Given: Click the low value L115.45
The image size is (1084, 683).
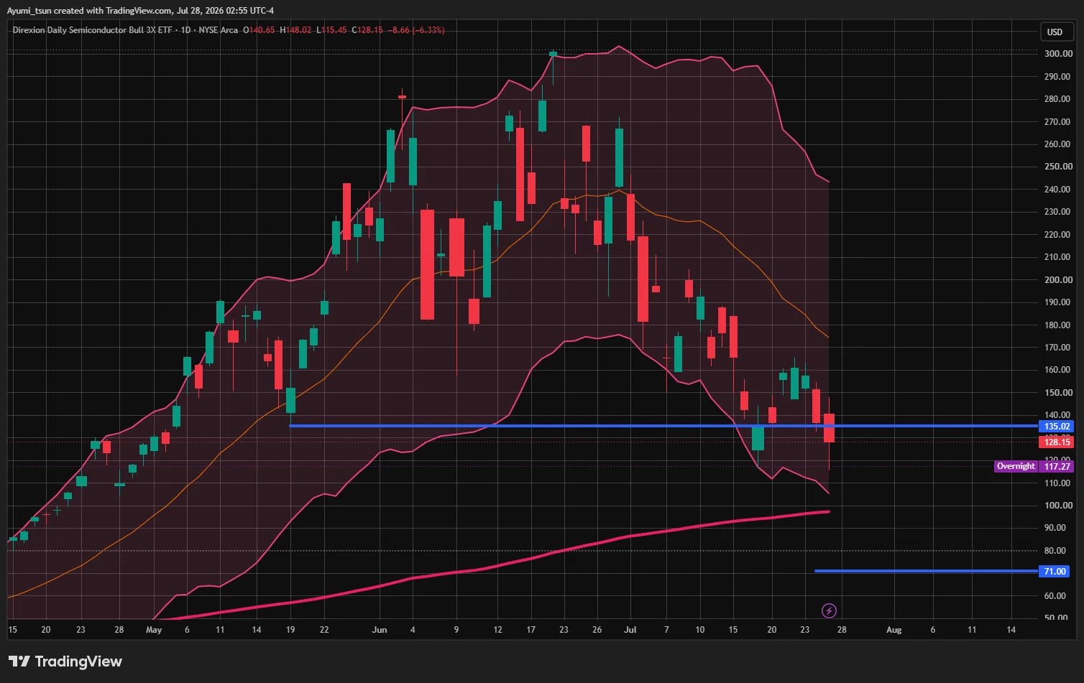Looking at the screenshot, I should 331,30.
